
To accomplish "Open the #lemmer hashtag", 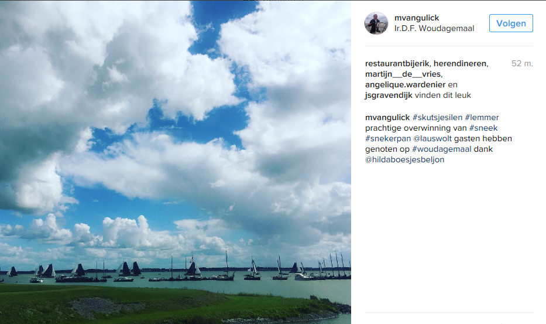I will pyautogui.click(x=482, y=118).
